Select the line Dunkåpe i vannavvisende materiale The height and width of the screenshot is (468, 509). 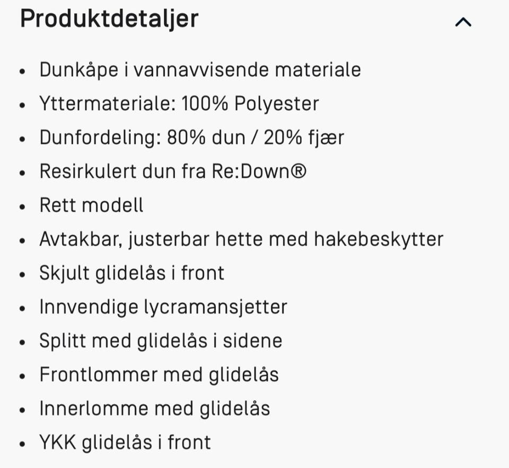click(200, 70)
